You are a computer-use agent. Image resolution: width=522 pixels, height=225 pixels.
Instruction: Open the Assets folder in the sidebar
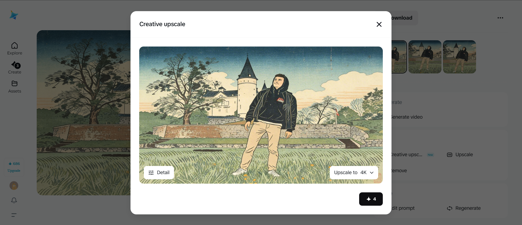(15, 87)
